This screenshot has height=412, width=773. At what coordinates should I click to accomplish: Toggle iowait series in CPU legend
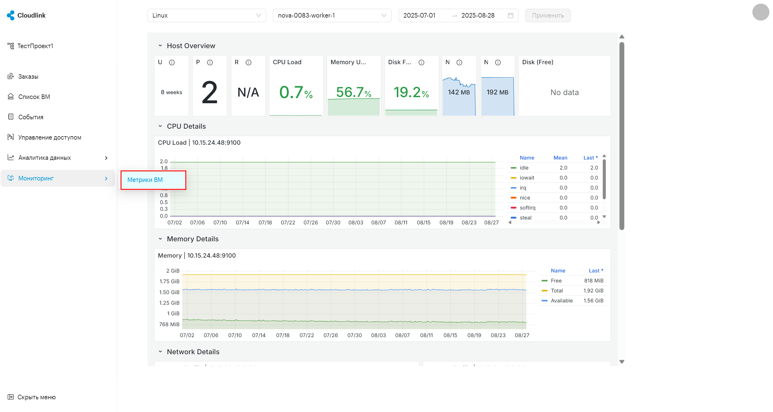click(527, 178)
